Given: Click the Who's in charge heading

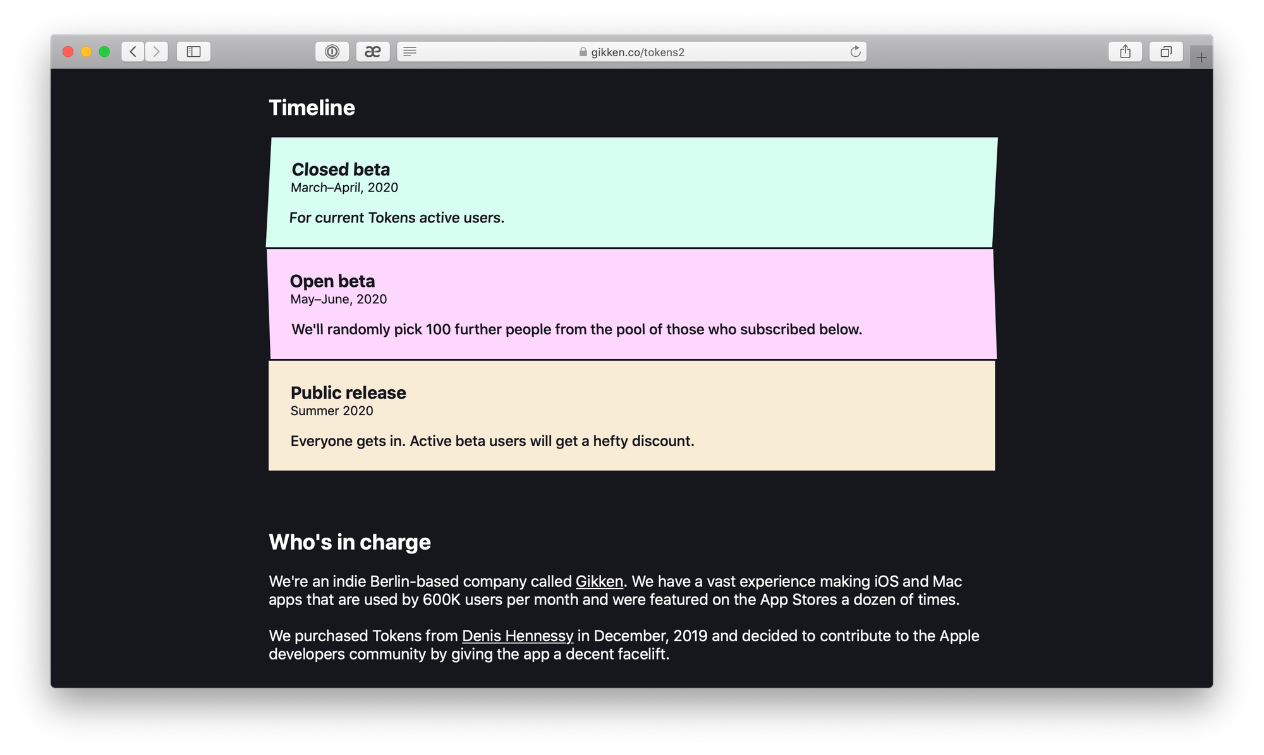Looking at the screenshot, I should [x=349, y=542].
